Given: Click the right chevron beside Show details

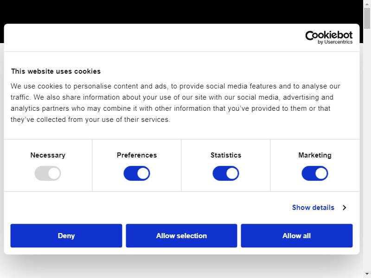Looking at the screenshot, I should (x=345, y=208).
